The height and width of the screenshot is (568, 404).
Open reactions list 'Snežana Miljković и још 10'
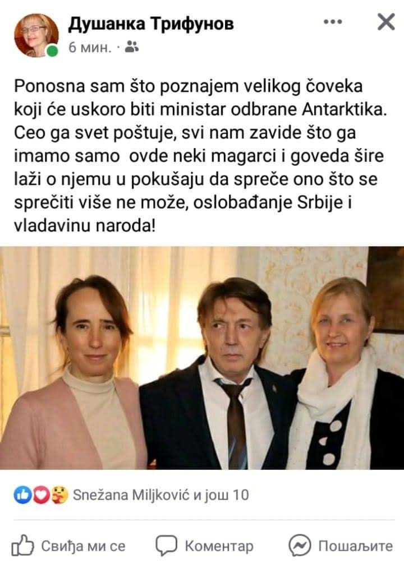coord(160,495)
